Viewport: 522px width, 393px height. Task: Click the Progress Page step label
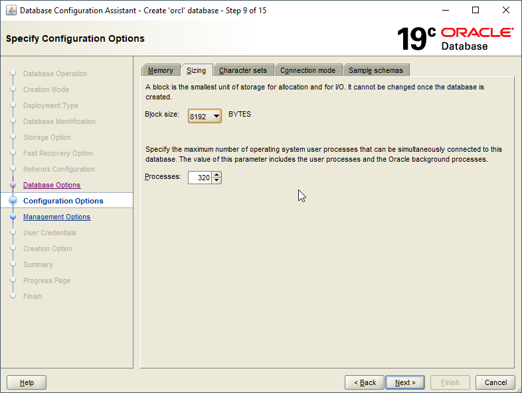(x=46, y=281)
